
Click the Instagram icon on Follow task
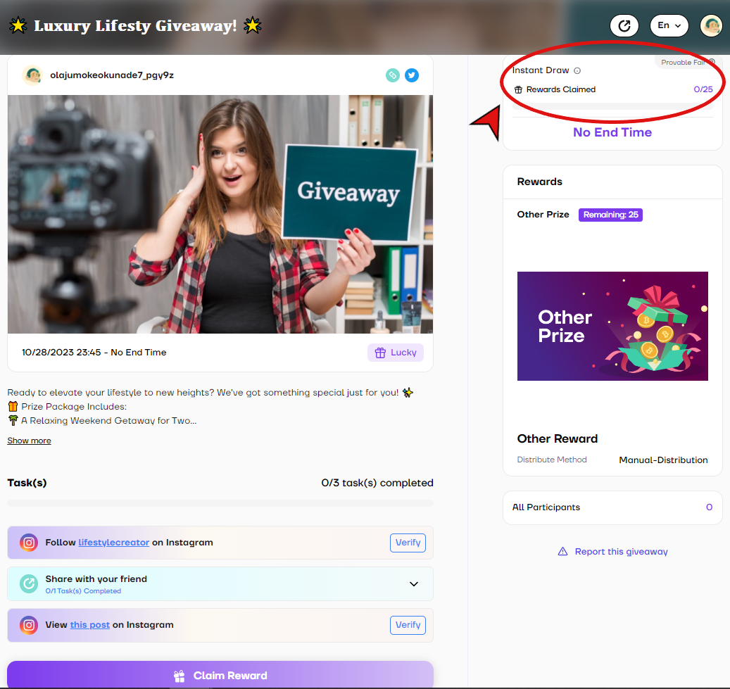[x=28, y=543]
